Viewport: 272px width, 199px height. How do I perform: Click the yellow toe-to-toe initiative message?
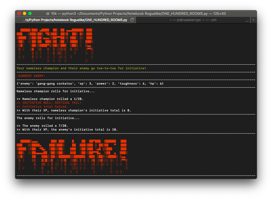click(x=81, y=68)
